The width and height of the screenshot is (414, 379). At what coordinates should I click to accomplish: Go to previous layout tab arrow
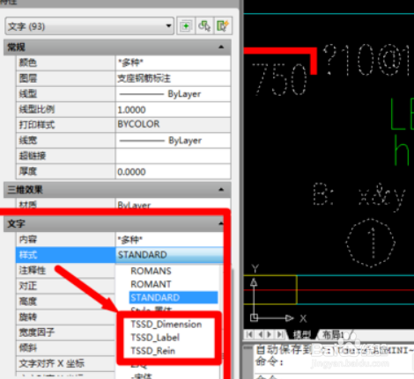[x=260, y=334]
